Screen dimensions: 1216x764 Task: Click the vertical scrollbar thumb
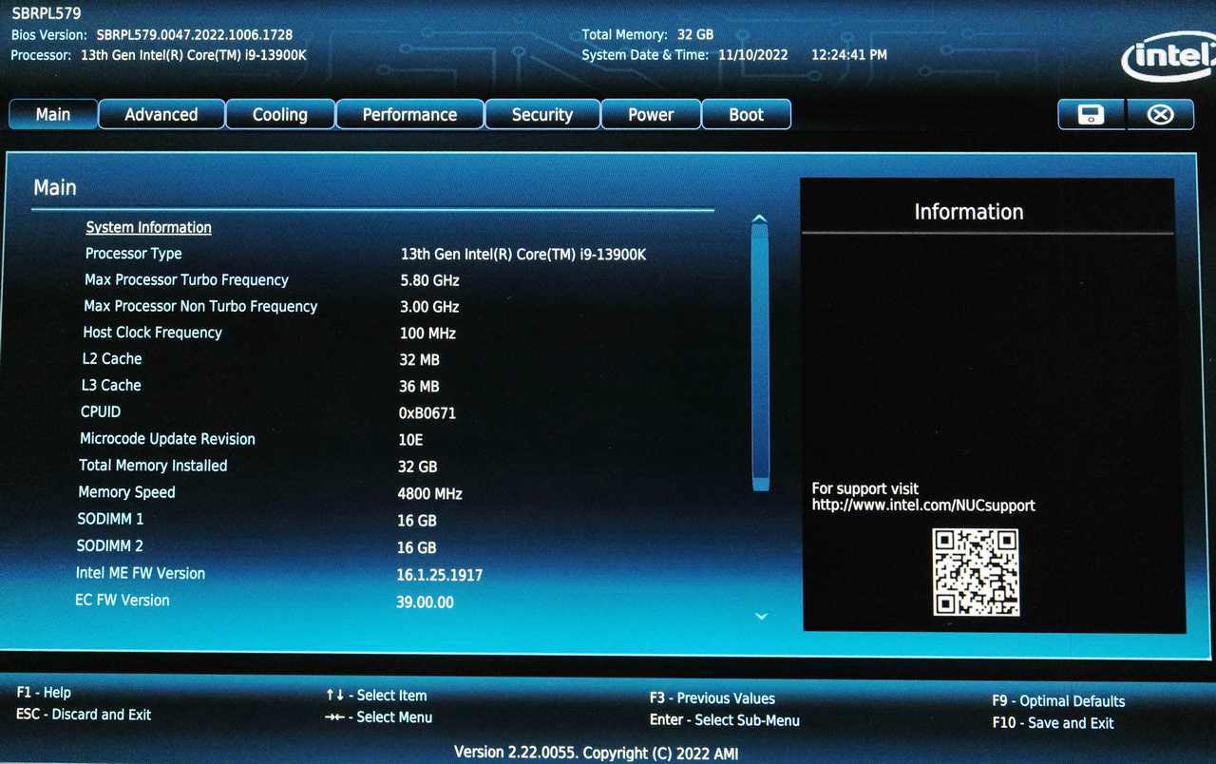point(760,357)
